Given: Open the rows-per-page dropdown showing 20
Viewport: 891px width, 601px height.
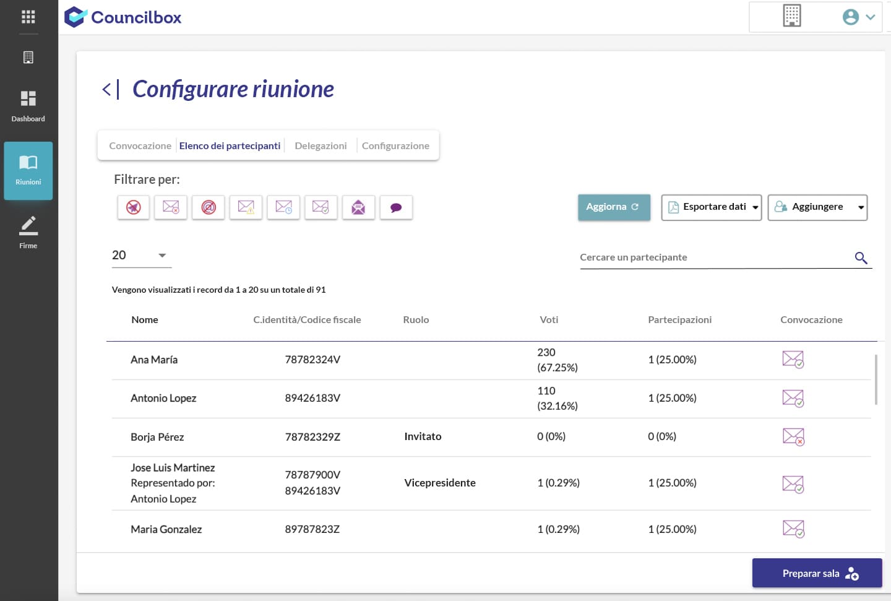Looking at the screenshot, I should [x=141, y=256].
